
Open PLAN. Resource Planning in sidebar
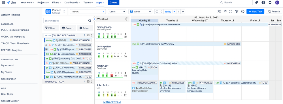(x=15, y=30)
